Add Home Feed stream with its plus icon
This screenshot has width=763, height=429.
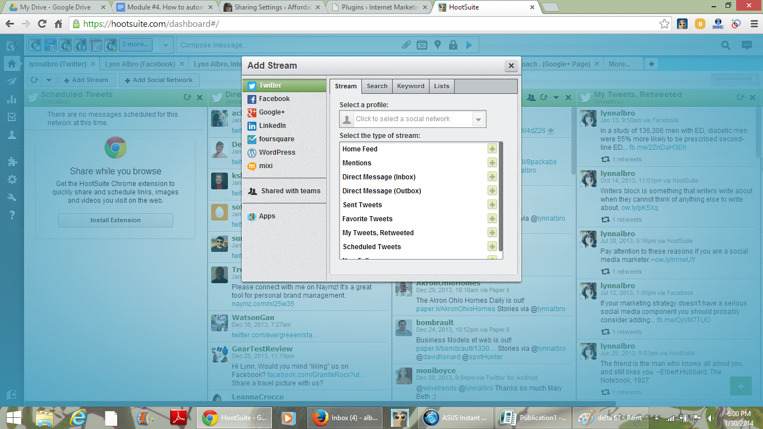click(x=492, y=149)
